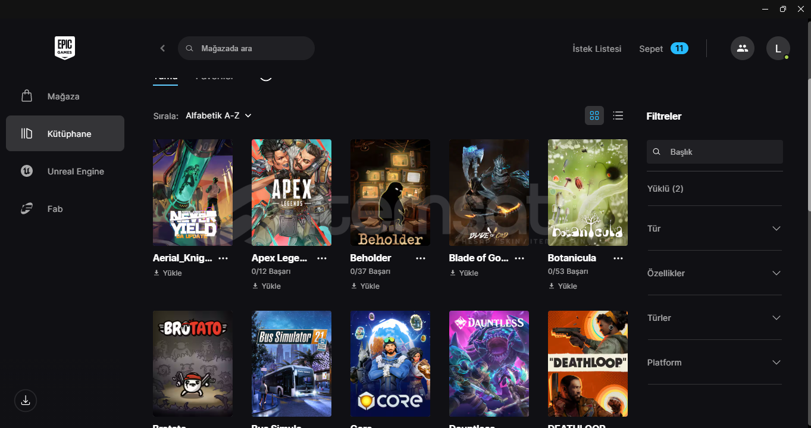Image resolution: width=811 pixels, height=428 pixels.
Task: Minimize the launcher window
Action: pos(765,9)
